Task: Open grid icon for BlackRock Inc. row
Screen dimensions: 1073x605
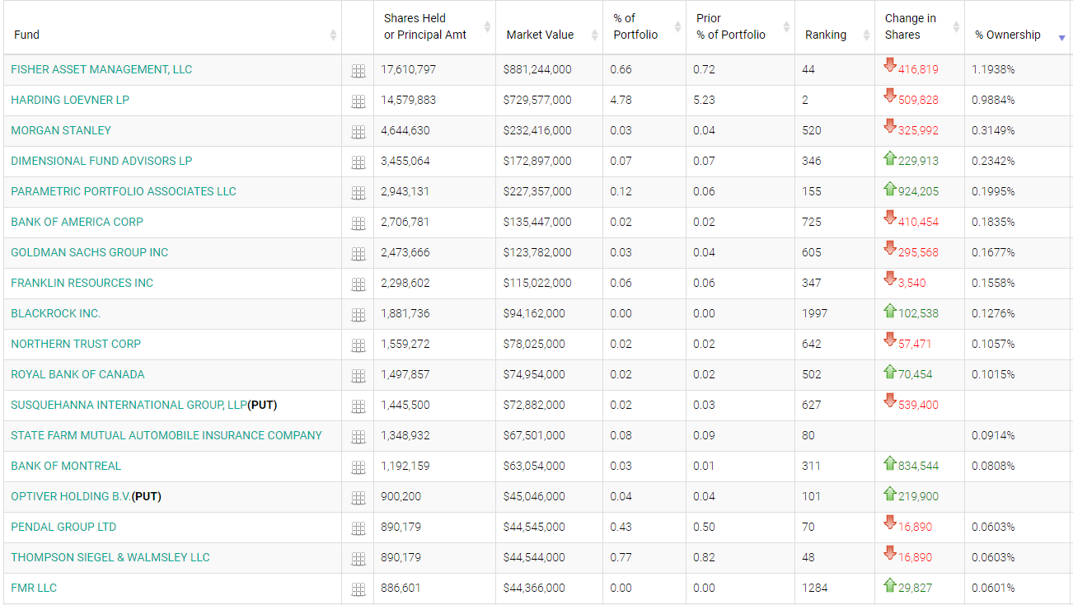Action: coord(358,315)
